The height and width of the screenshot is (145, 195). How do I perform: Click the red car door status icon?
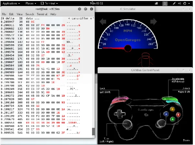(x=146, y=60)
